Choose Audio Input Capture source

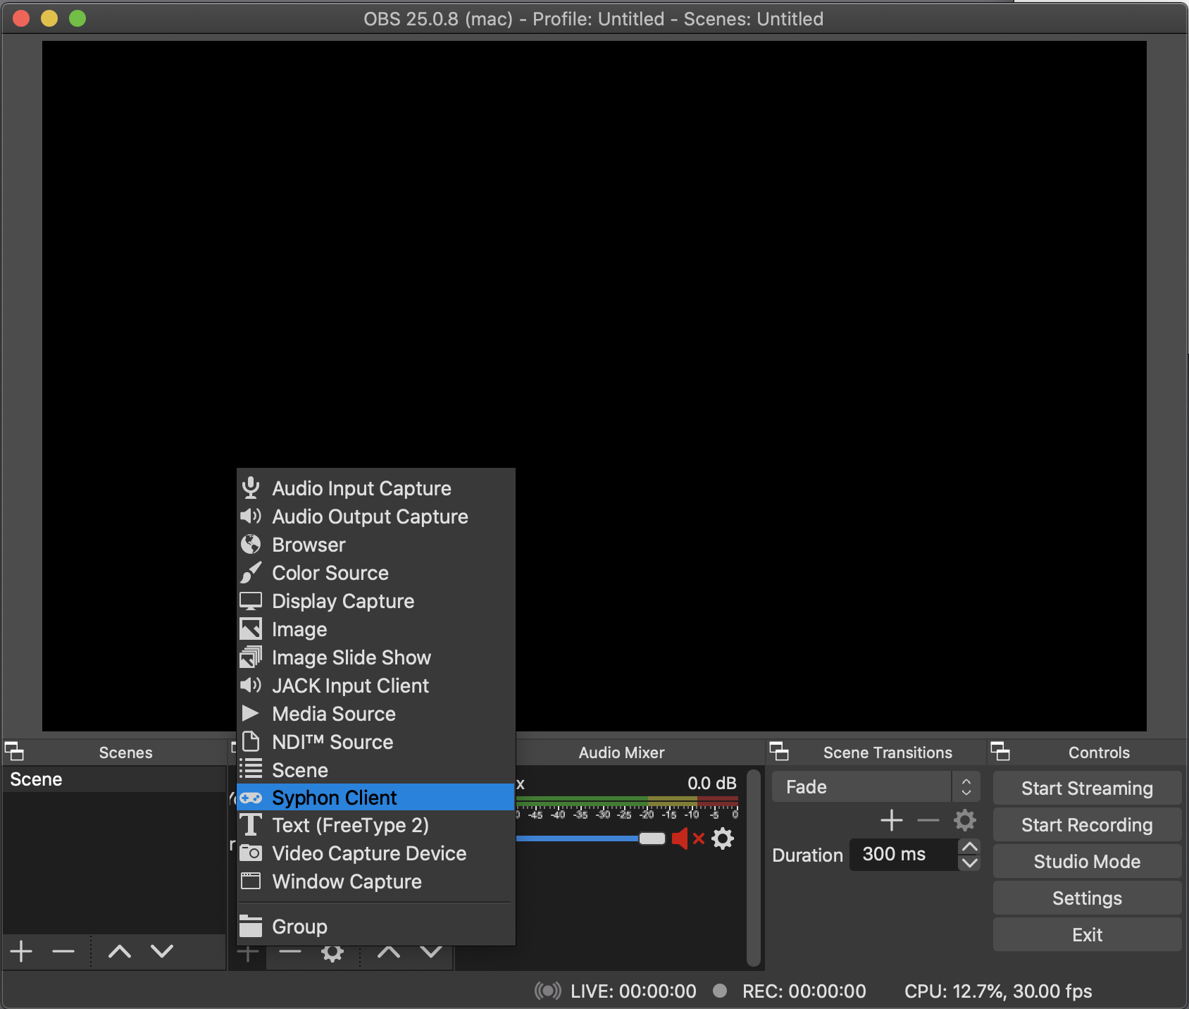click(376, 488)
